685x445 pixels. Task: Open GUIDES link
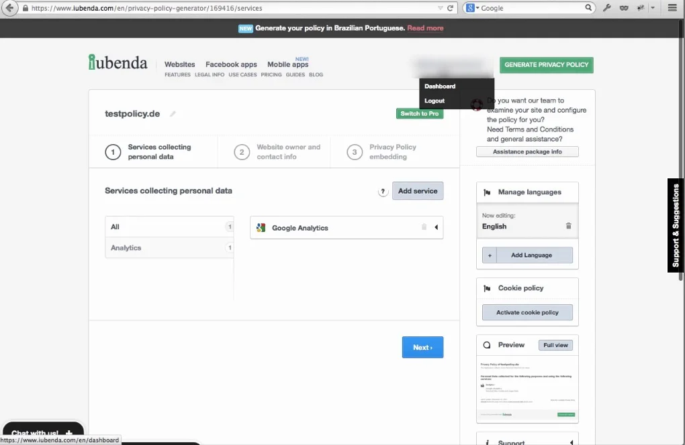pyautogui.click(x=295, y=74)
